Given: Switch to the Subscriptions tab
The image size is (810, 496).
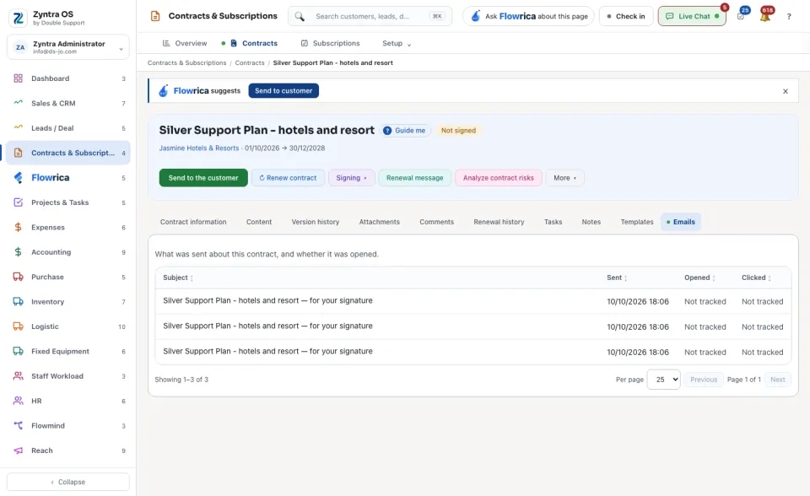Looking at the screenshot, I should point(331,43).
